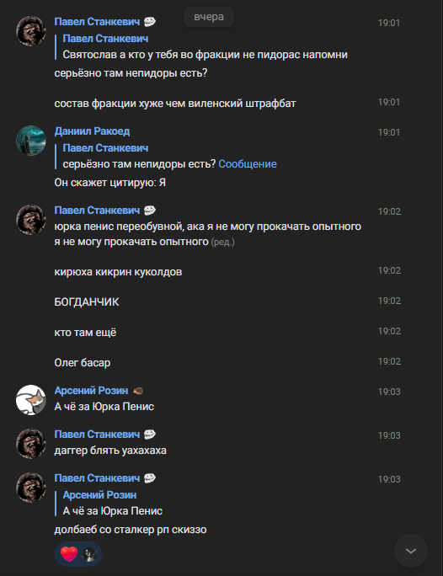The width and height of the screenshot is (443, 576).
Task: Click the reactor's small avatar beside the heart
Action: tap(89, 554)
